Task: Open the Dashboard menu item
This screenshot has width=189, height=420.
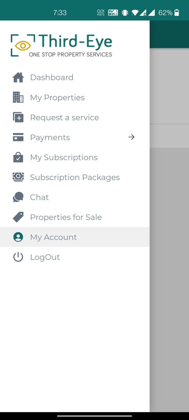Action: 75,77
